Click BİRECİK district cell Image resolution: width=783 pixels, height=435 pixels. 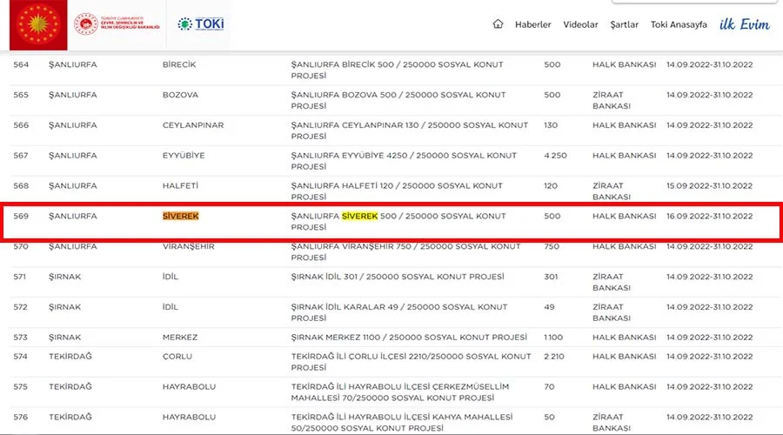pyautogui.click(x=179, y=64)
